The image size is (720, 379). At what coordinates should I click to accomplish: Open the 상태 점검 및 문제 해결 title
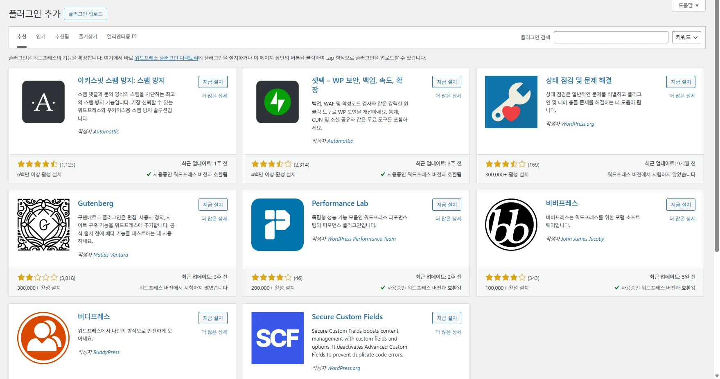click(x=579, y=81)
